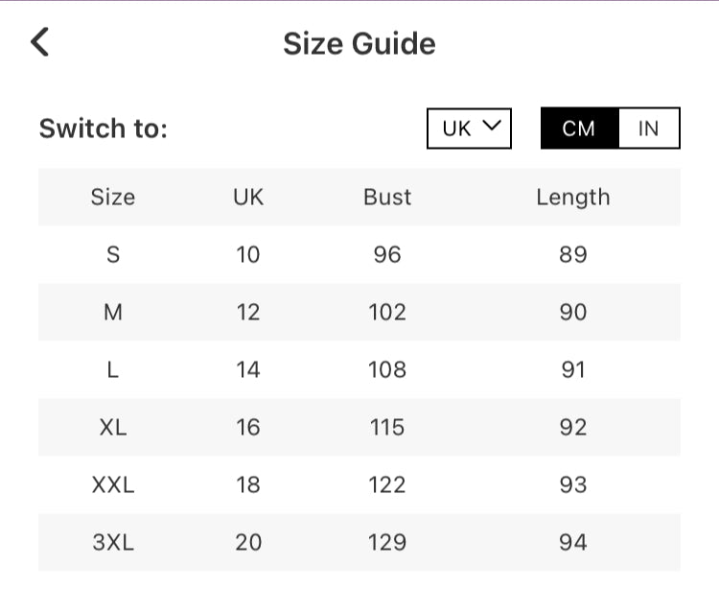Click the Length column header
The width and height of the screenshot is (719, 612).
[x=572, y=198]
